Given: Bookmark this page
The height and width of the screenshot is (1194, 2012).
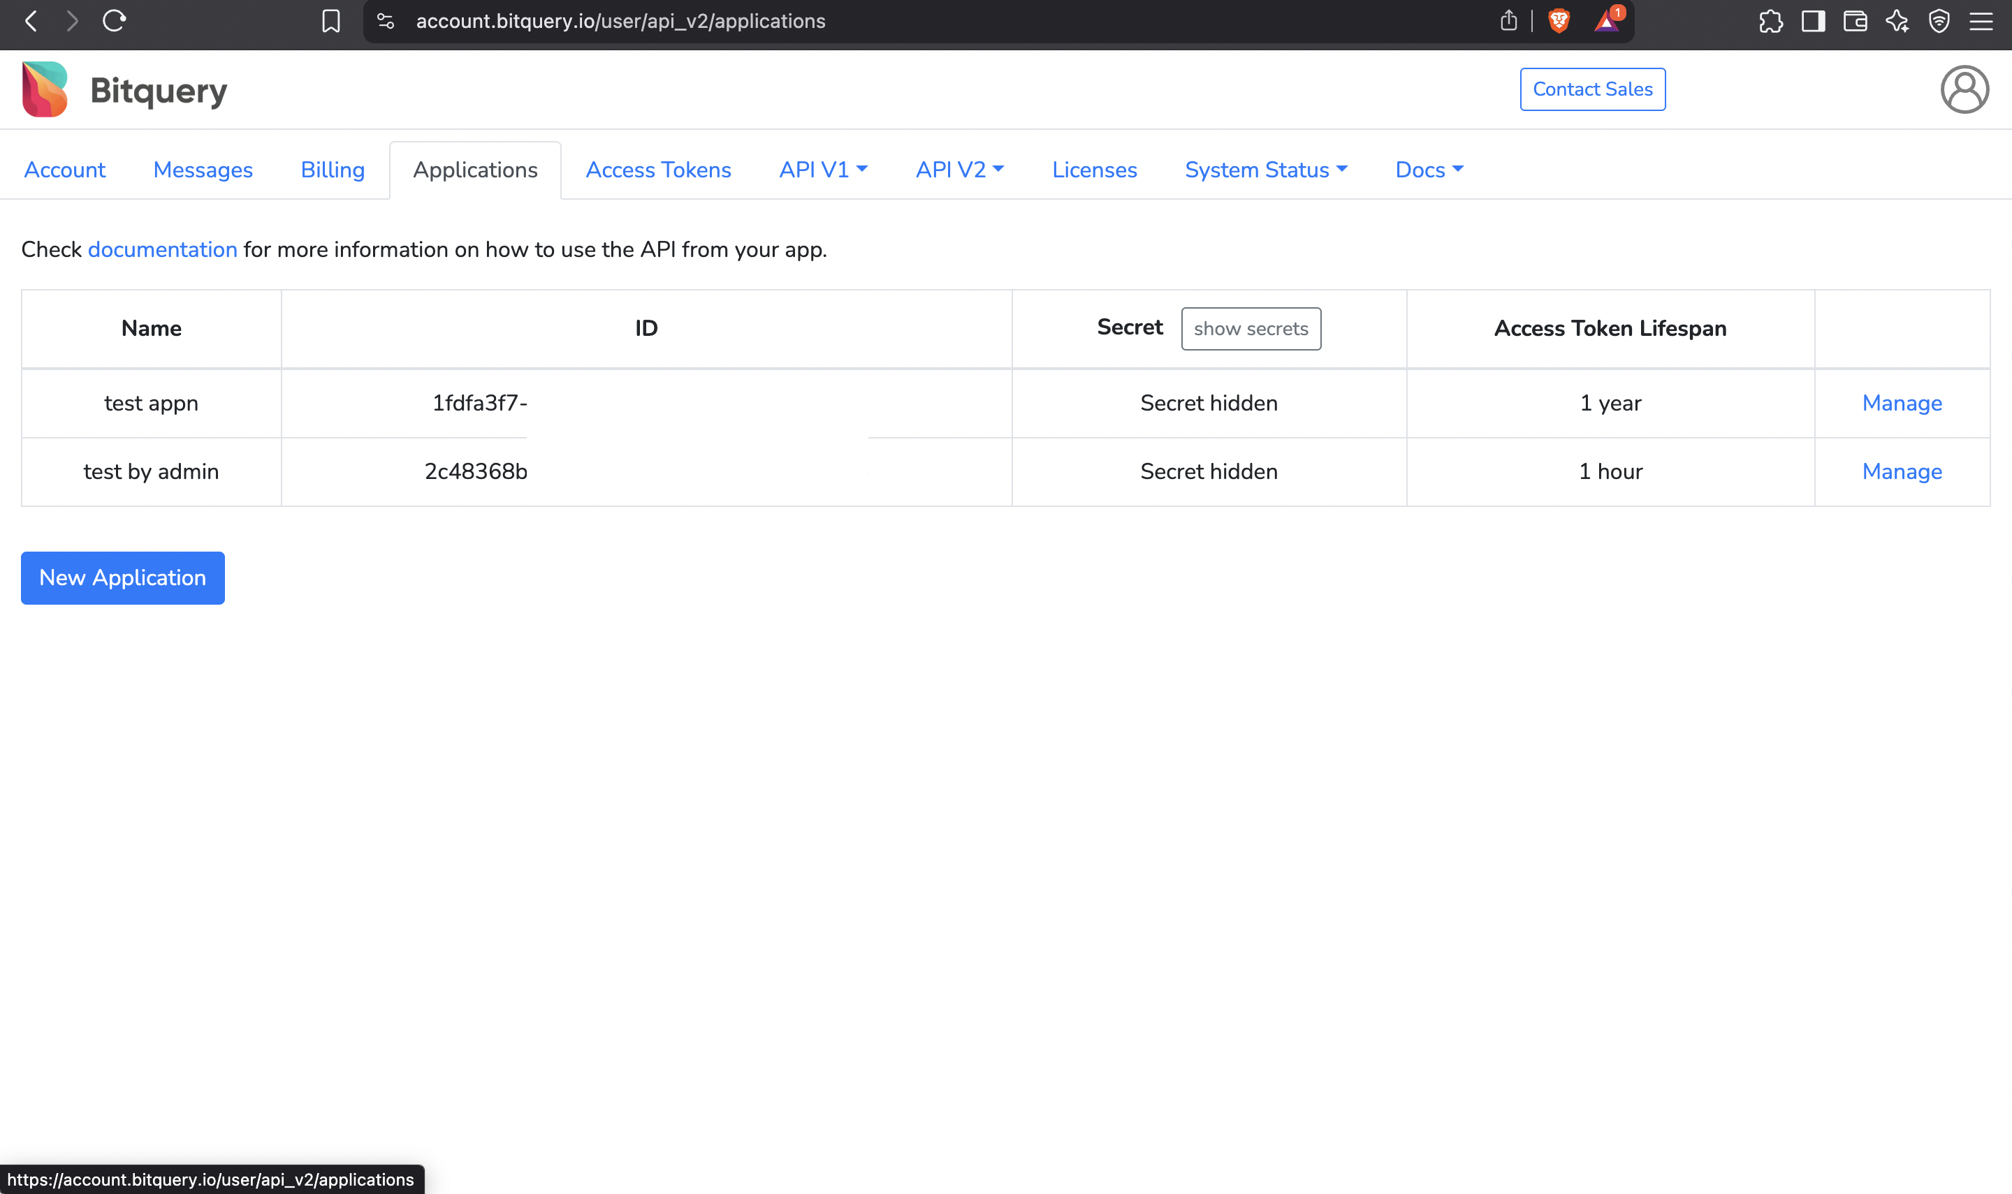Looking at the screenshot, I should point(330,21).
